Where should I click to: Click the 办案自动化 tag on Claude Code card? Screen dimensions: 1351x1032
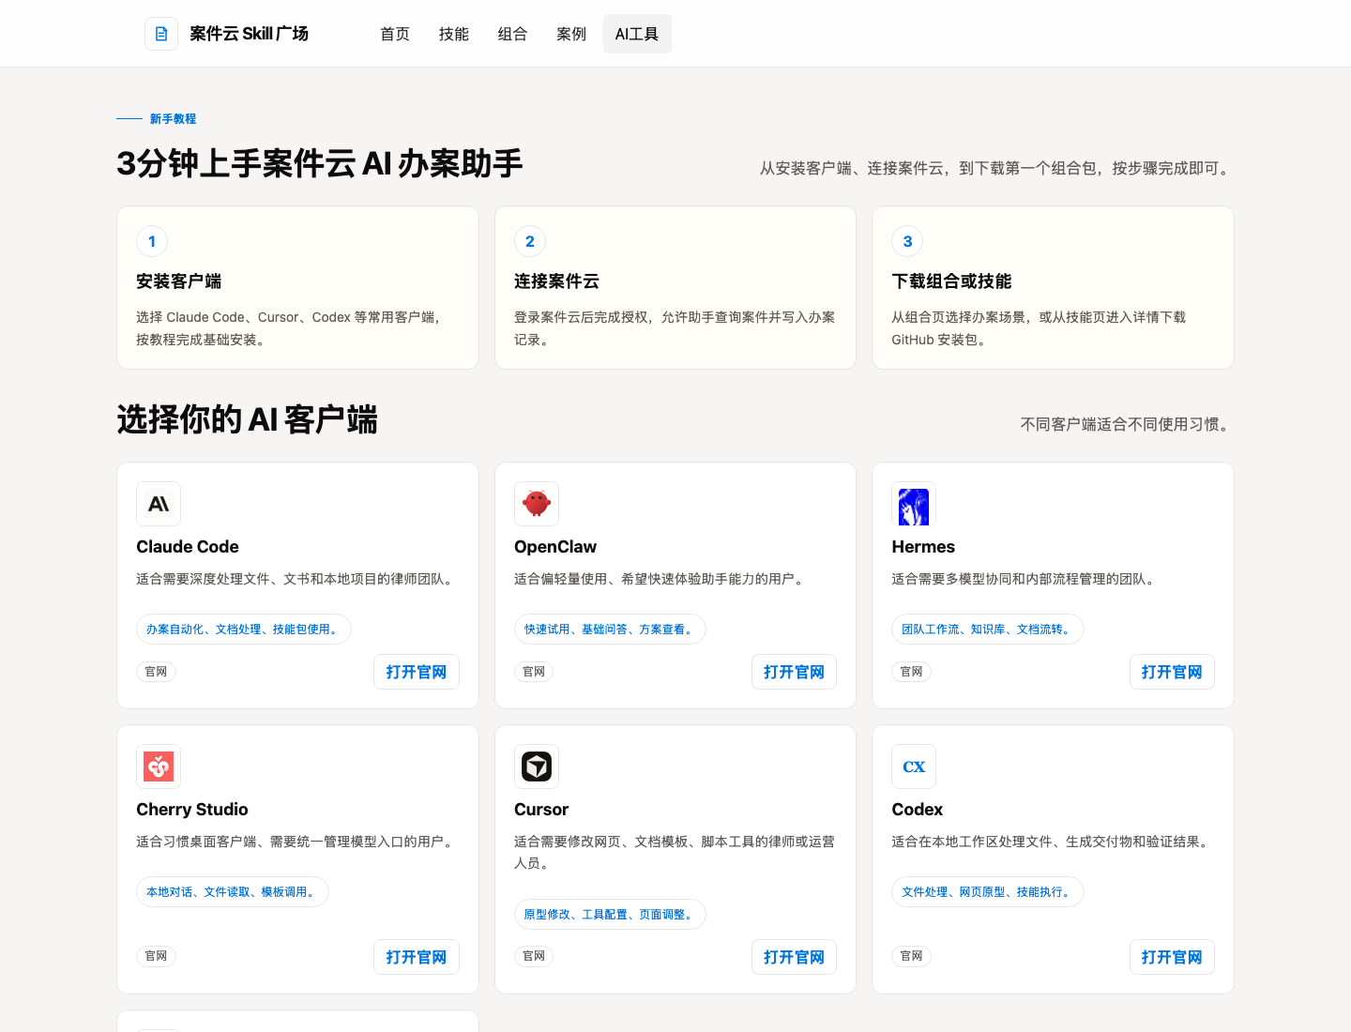point(244,630)
